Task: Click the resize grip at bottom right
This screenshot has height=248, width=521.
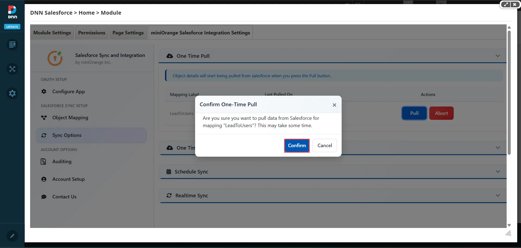Action: (508, 233)
